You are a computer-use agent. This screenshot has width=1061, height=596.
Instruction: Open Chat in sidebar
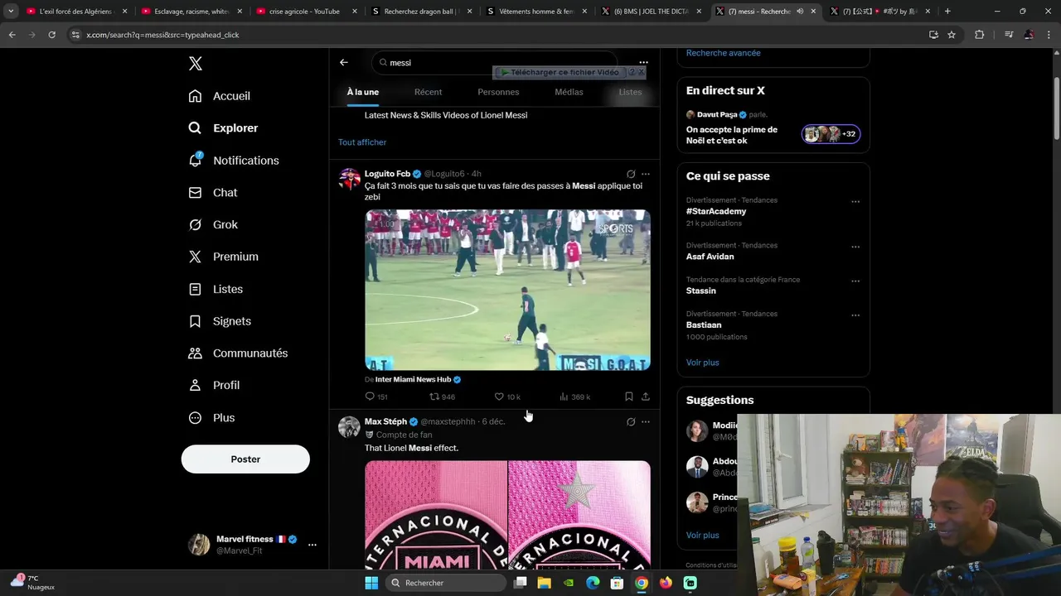(213, 193)
